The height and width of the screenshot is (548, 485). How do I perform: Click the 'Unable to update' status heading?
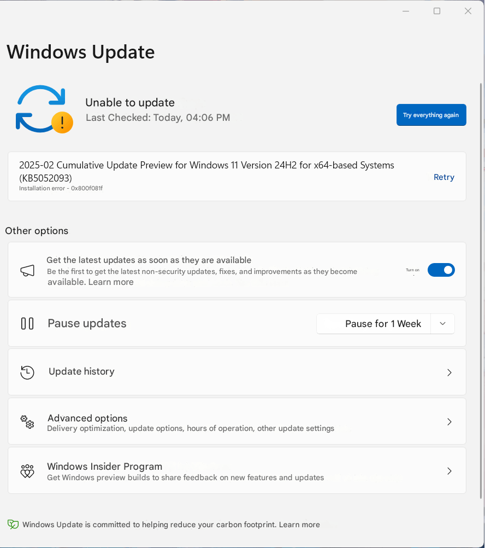130,102
